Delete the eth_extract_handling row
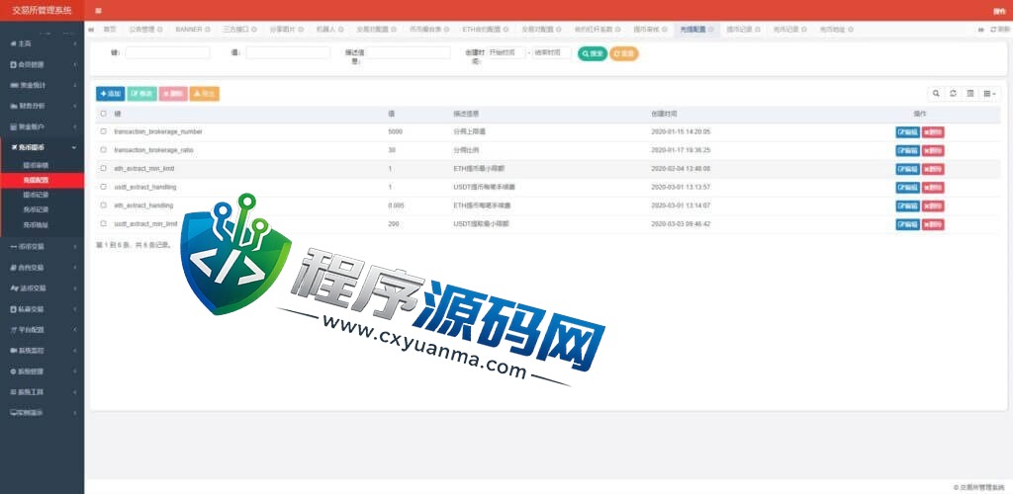Viewport: 1013px width, 494px height. [932, 206]
